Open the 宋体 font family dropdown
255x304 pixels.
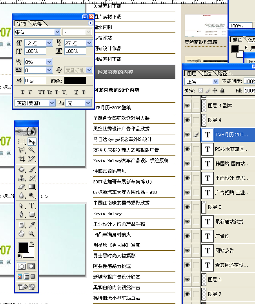(58, 32)
